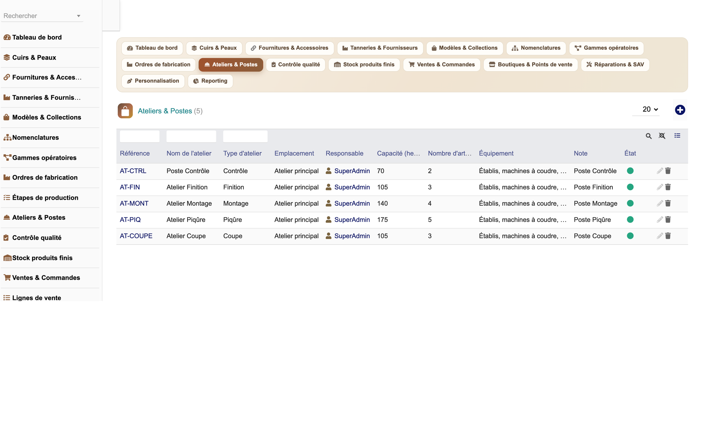Delete the AT-CTRL row using trash icon
703x435 pixels.
[x=668, y=171]
